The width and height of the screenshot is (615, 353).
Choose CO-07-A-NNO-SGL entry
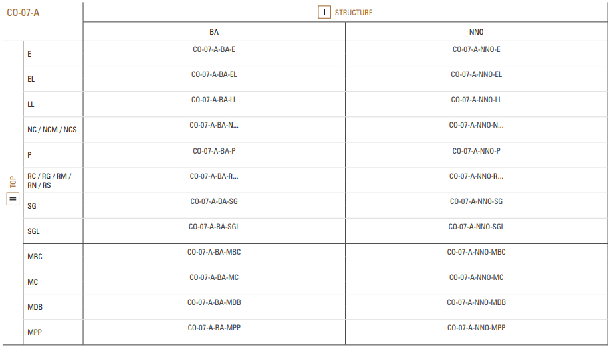477,227
